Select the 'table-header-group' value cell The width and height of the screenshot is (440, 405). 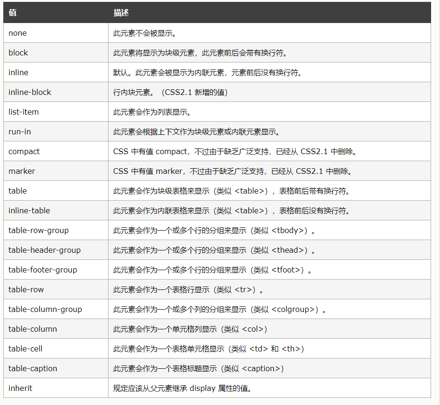pos(56,249)
